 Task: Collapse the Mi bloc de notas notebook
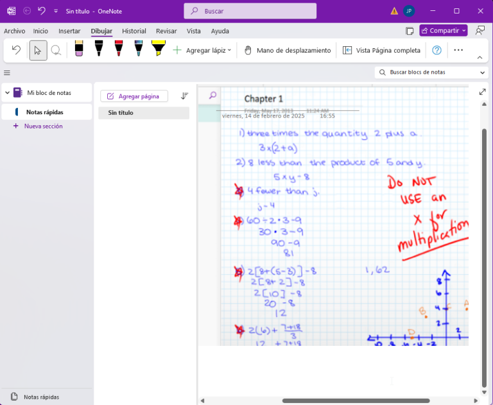[7, 93]
